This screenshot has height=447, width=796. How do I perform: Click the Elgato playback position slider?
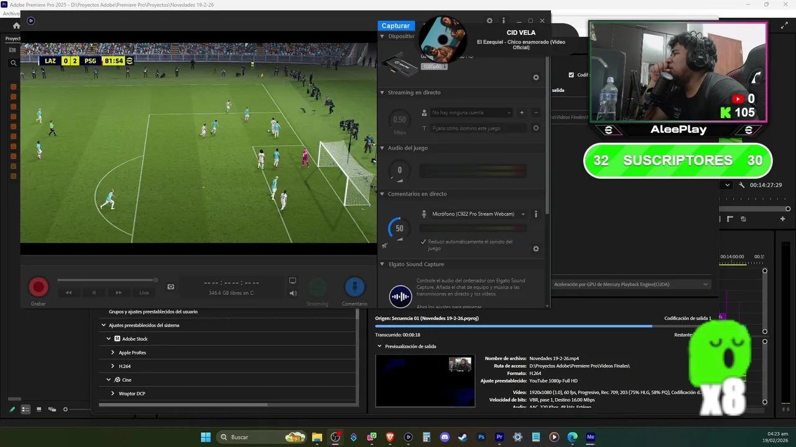tap(107, 280)
